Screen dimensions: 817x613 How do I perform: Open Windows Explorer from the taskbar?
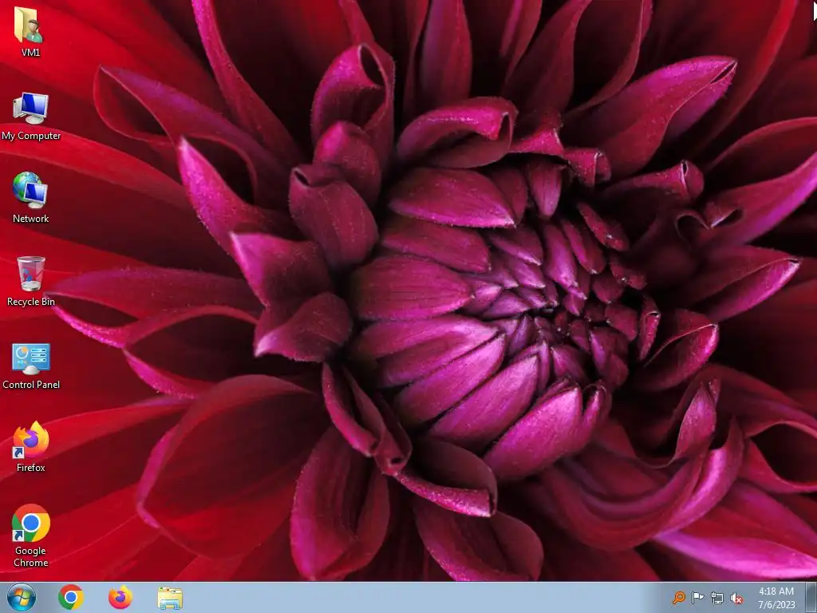click(170, 598)
